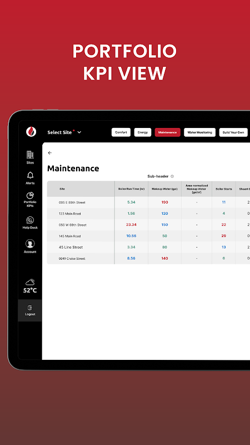Click the Boiler Run Time column header
250x445 pixels.
pos(131,189)
